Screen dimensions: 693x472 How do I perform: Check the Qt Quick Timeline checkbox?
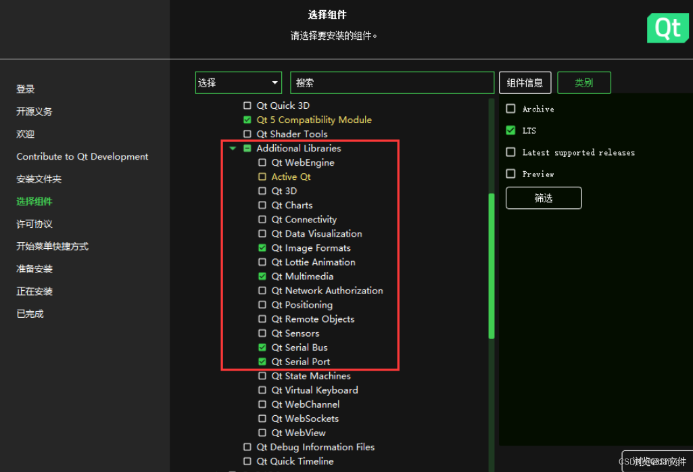(247, 461)
